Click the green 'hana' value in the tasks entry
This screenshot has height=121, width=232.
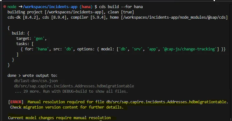[42, 49]
